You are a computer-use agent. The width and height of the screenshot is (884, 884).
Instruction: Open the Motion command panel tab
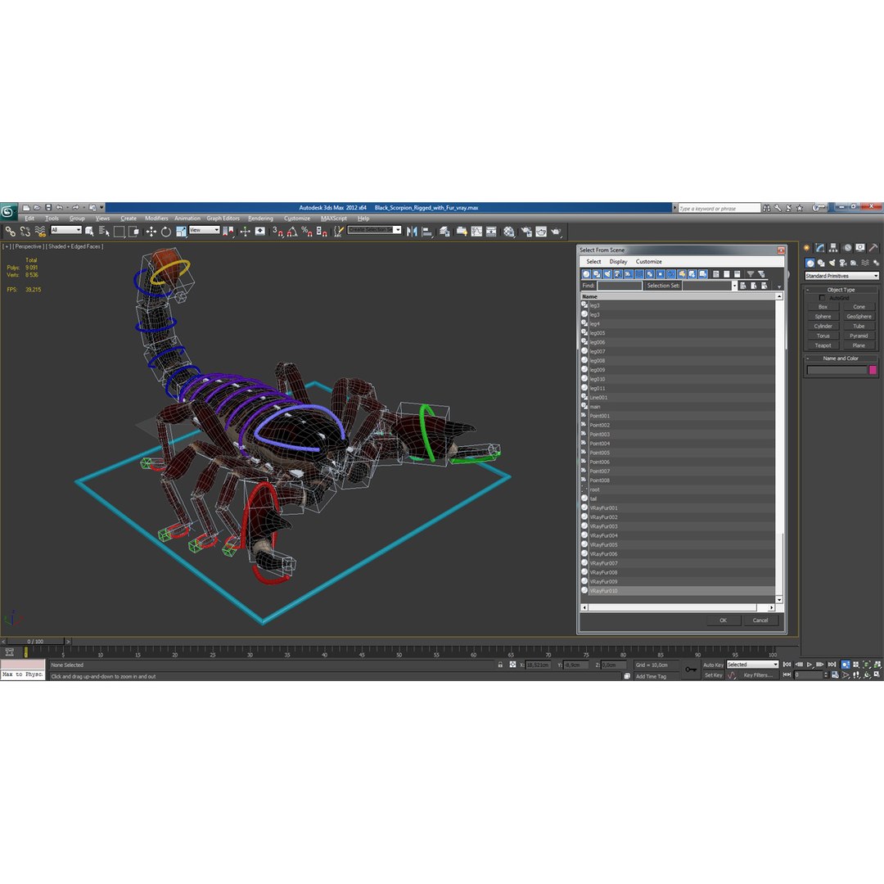(x=847, y=247)
